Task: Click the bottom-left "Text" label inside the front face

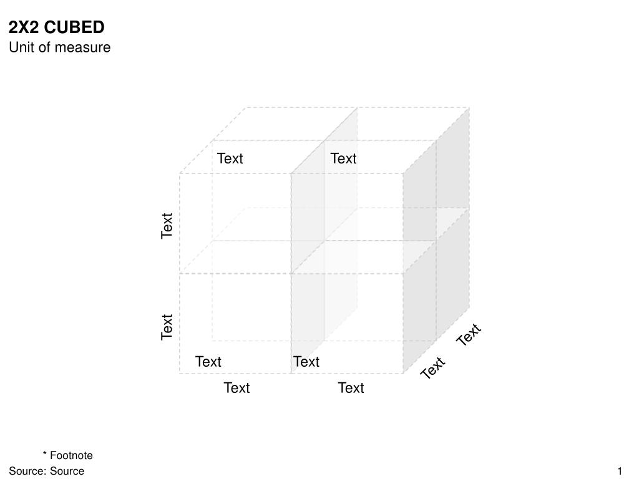Action: [x=208, y=362]
